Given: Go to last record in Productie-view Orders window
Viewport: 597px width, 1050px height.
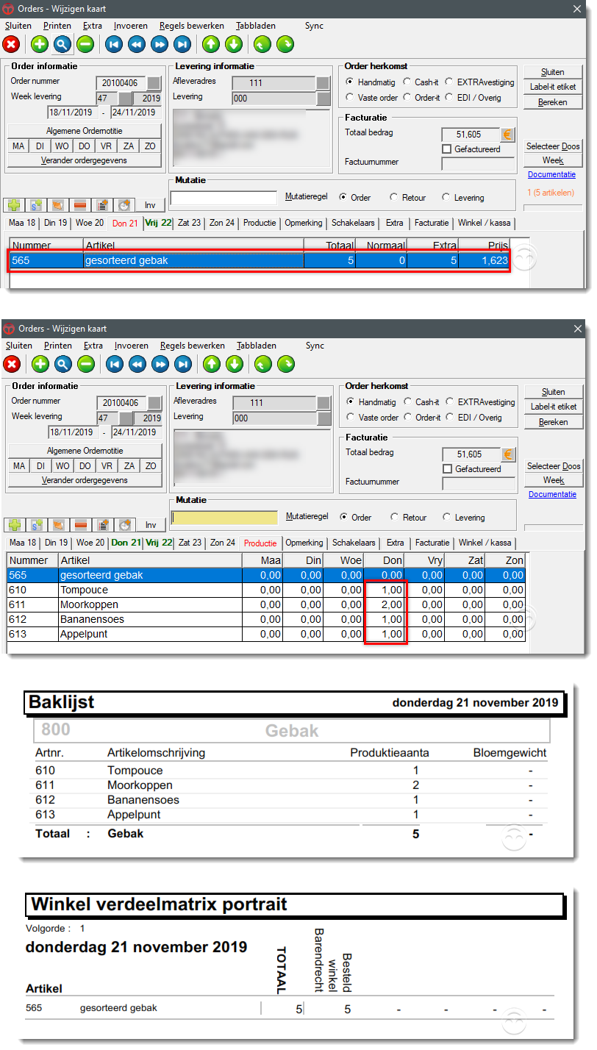Looking at the screenshot, I should (x=183, y=363).
